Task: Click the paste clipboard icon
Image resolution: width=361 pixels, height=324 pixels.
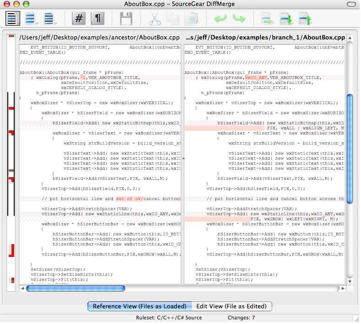Action: tap(191, 19)
